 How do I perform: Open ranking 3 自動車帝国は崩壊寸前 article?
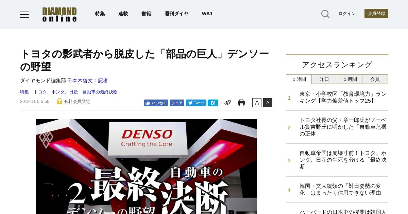[343, 160]
